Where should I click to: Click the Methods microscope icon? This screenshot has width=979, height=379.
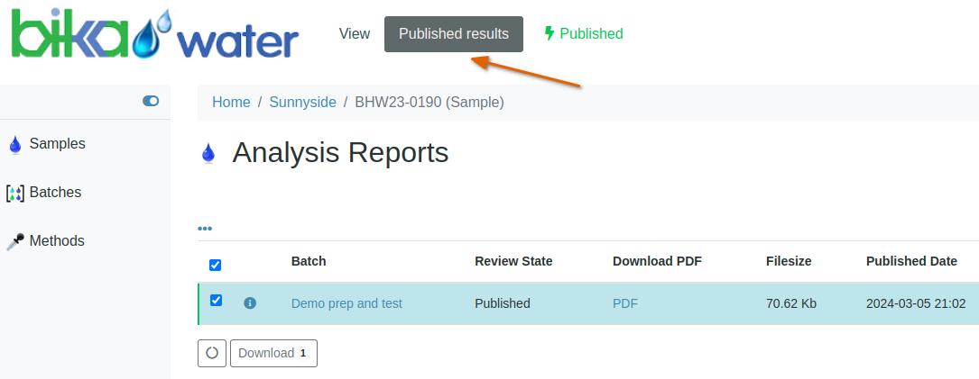(x=14, y=241)
